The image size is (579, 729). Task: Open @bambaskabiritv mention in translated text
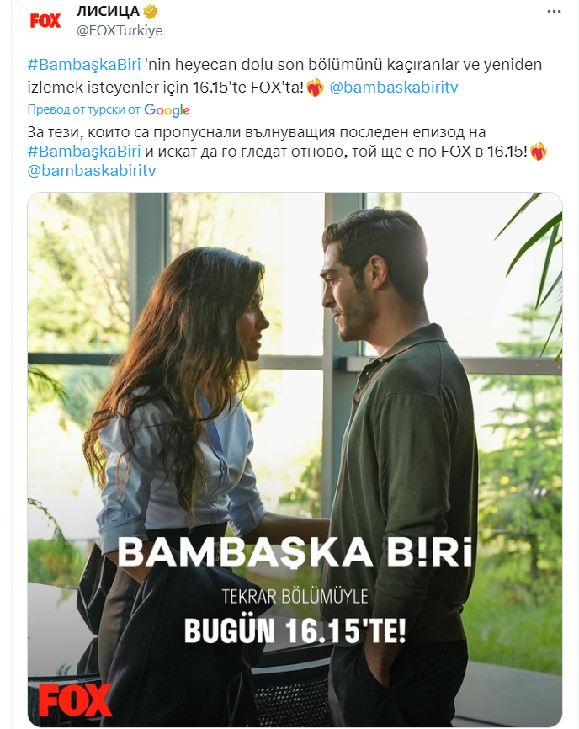point(92,171)
